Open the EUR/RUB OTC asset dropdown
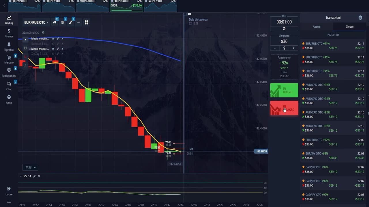This screenshot has width=369, height=207. [x=36, y=22]
